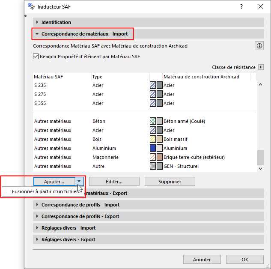The image size is (271, 269).
Task: Select the S 235 row
Action: (145, 85)
